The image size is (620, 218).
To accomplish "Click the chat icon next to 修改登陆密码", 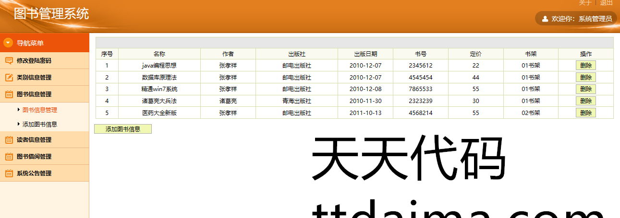I will tap(9, 60).
